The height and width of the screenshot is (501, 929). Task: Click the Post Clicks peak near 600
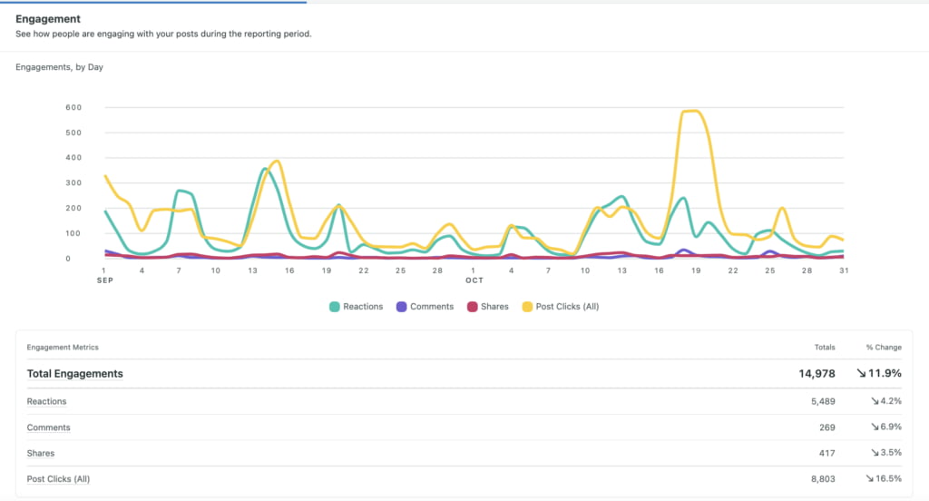coord(692,112)
